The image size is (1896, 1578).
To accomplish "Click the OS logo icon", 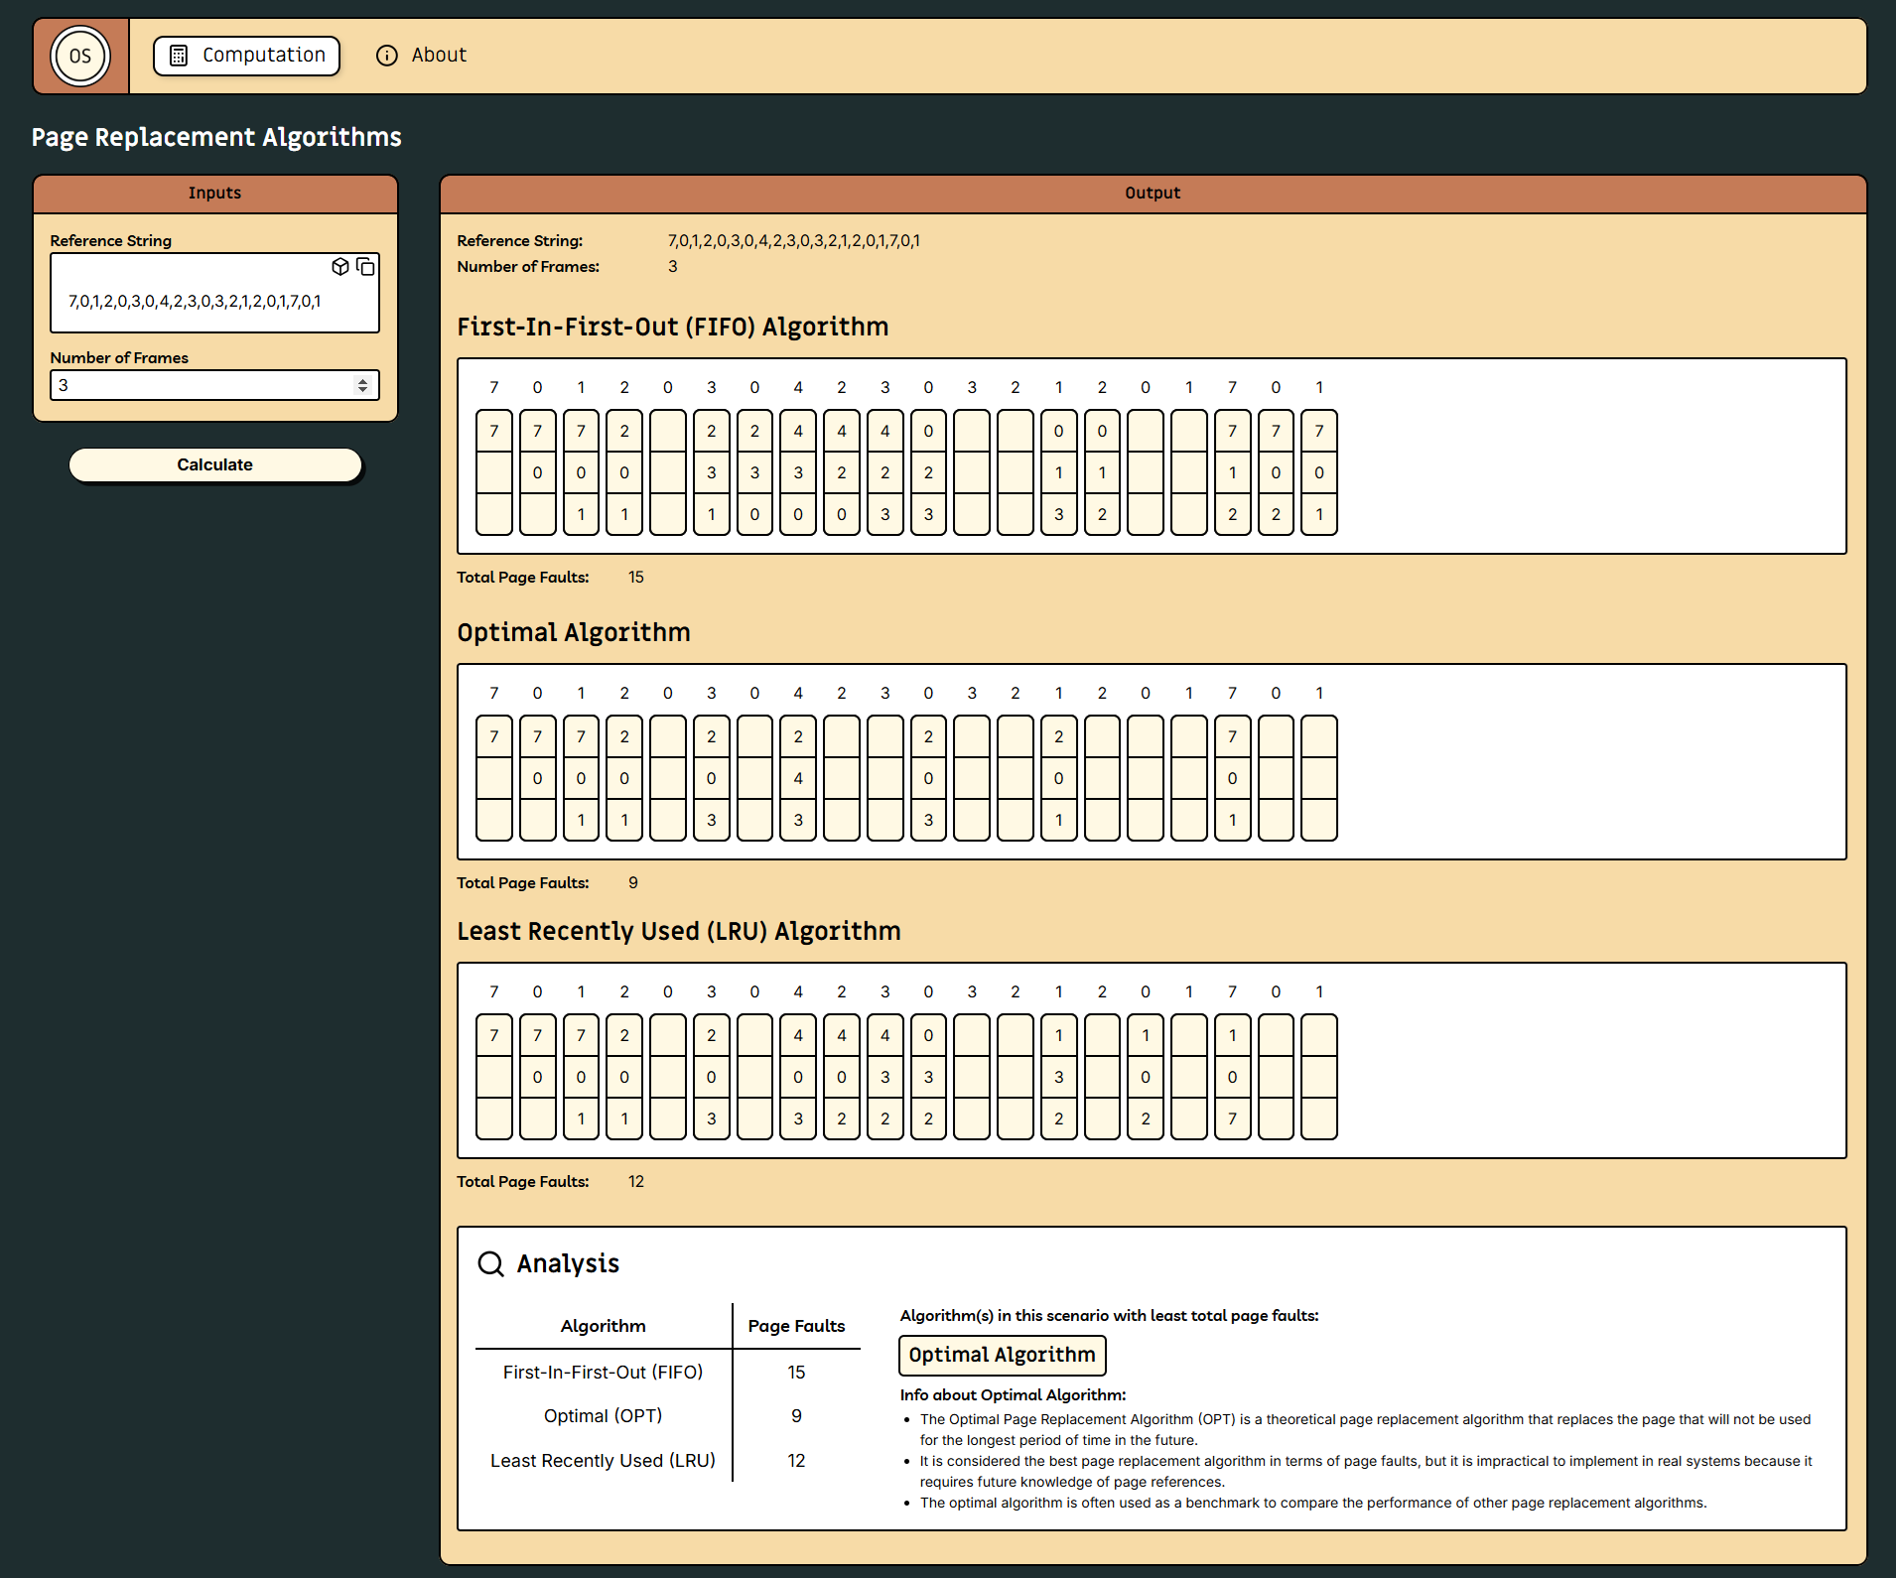I will point(80,57).
